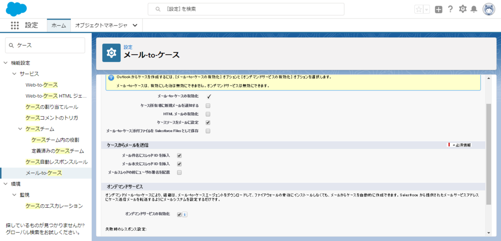Open Web-to-ケース in sidebar

(42, 85)
